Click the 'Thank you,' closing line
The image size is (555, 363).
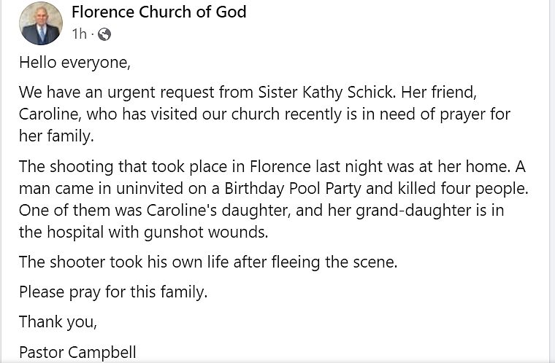pyautogui.click(x=58, y=321)
